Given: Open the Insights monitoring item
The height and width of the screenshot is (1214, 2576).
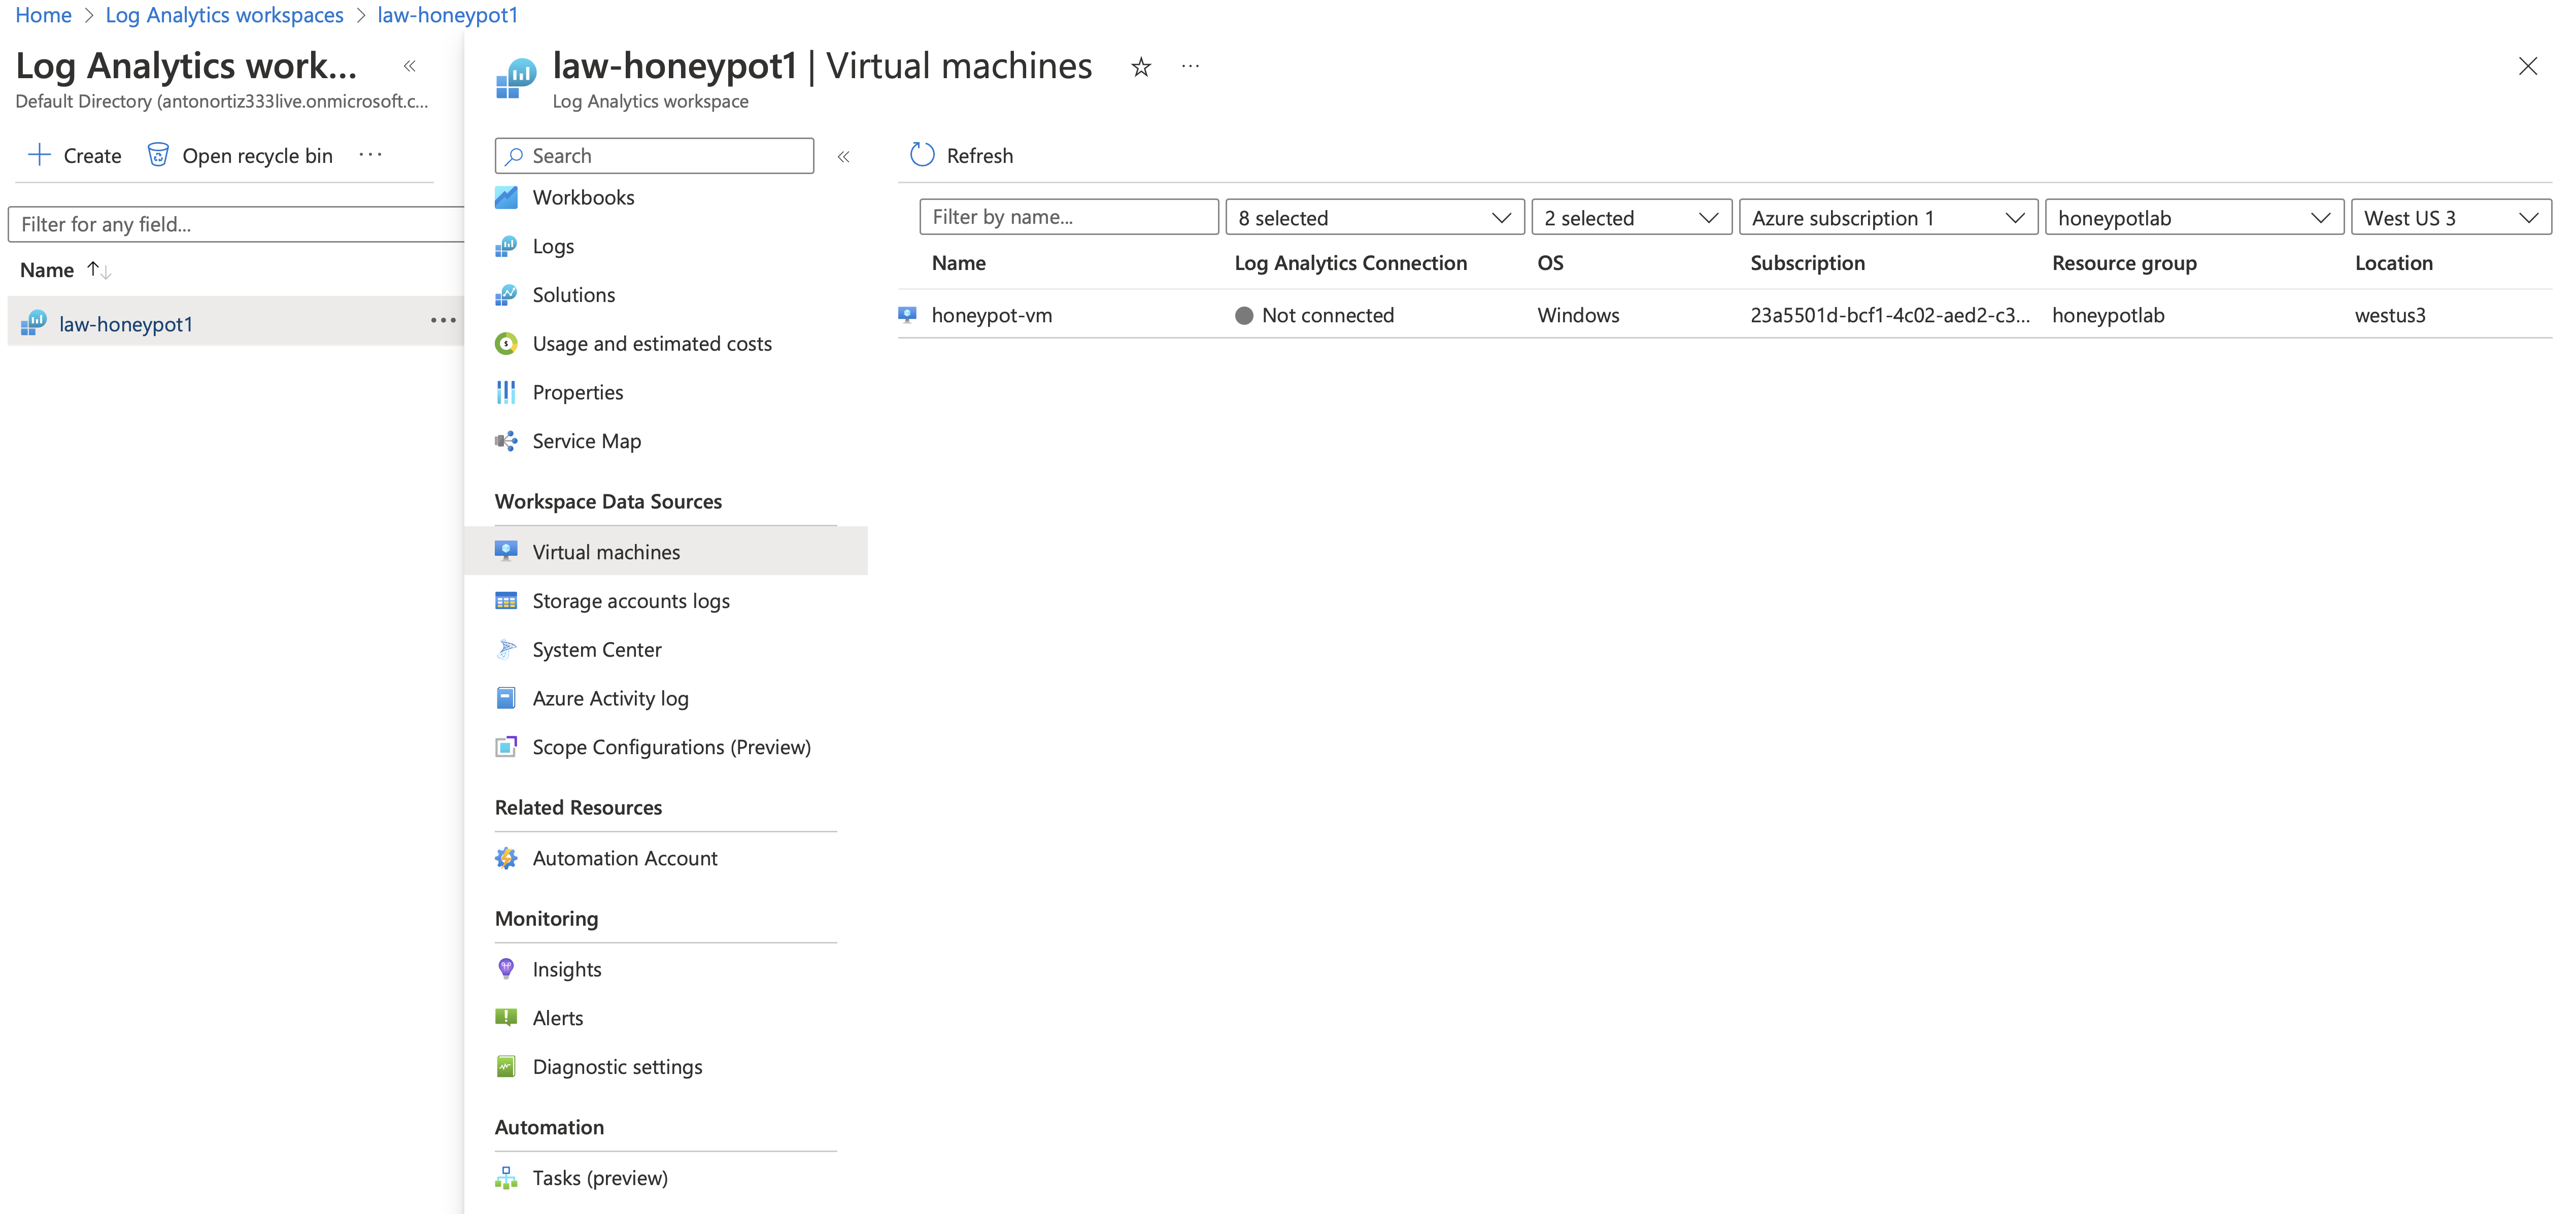Looking at the screenshot, I should click(566, 968).
